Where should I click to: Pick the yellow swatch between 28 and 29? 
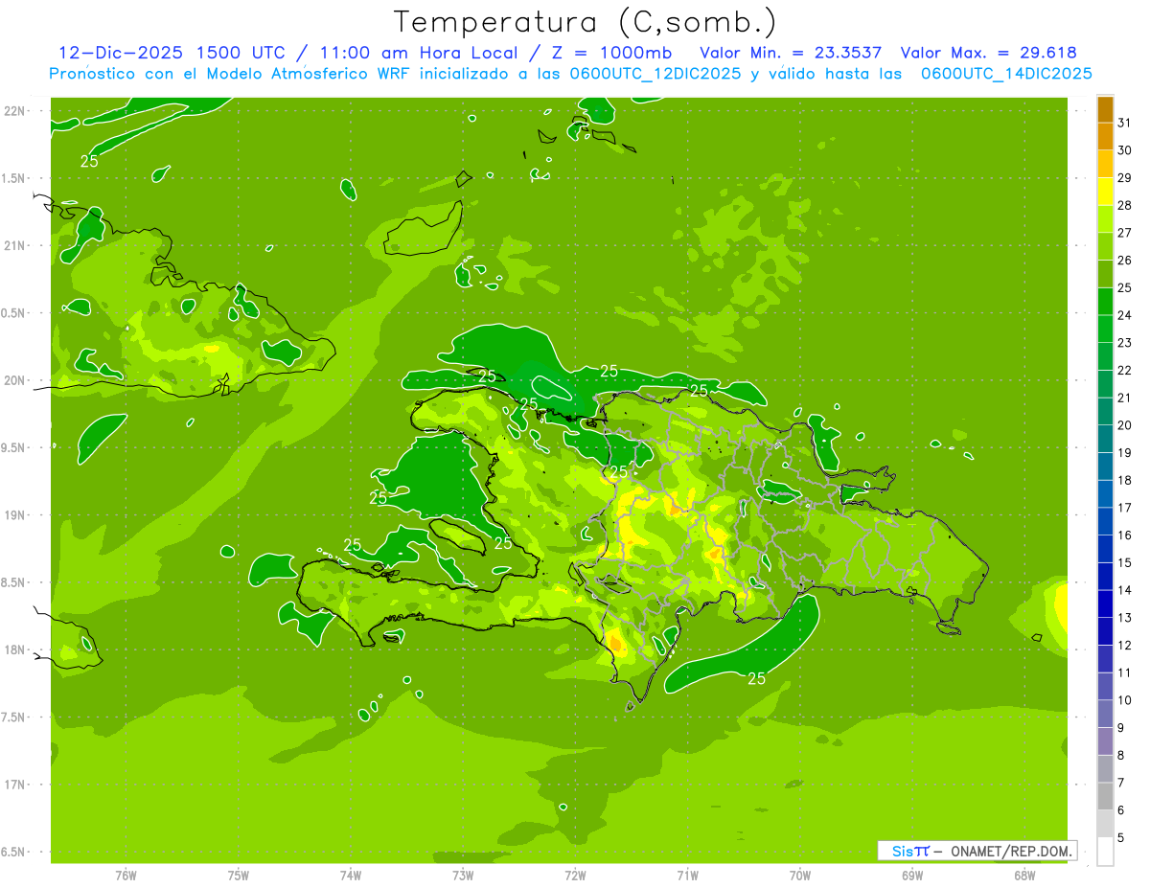[x=1105, y=192]
